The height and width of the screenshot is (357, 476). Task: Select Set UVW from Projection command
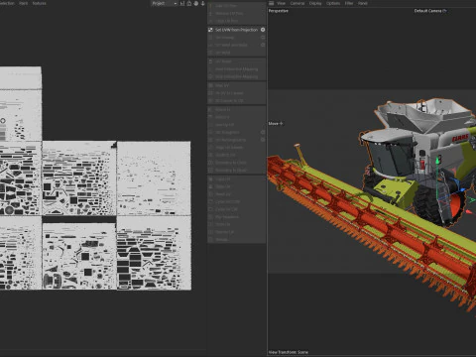(x=236, y=30)
